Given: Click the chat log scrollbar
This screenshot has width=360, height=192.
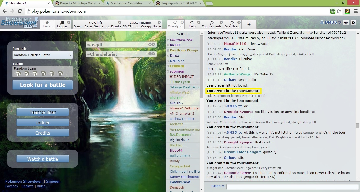Looking at the screenshot, I should pos(358,126).
